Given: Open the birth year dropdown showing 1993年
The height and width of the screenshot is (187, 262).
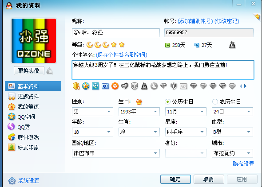Looking at the screenshot, I should [139, 112].
